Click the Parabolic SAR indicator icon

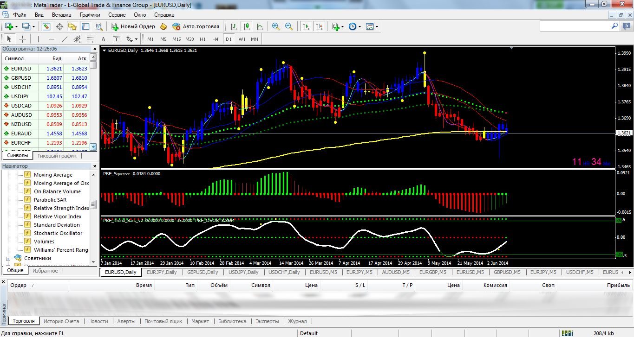[27, 200]
